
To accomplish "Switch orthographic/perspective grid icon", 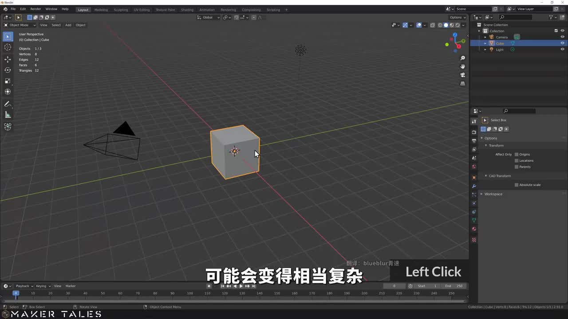I will tap(463, 83).
